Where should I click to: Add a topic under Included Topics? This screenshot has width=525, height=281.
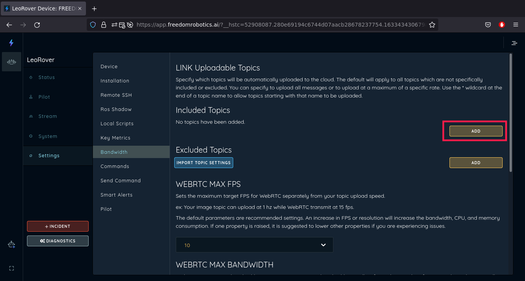pos(476,131)
